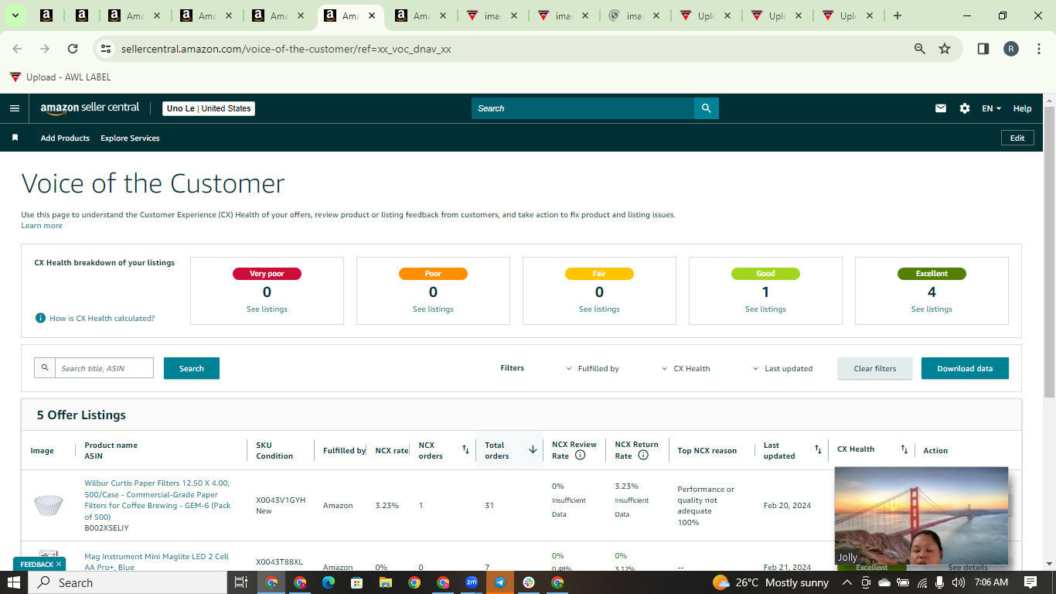Click the Edit button in navigation bar
The height and width of the screenshot is (594, 1056).
point(1017,138)
